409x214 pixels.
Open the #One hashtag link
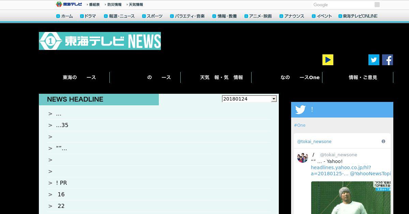[300, 125]
